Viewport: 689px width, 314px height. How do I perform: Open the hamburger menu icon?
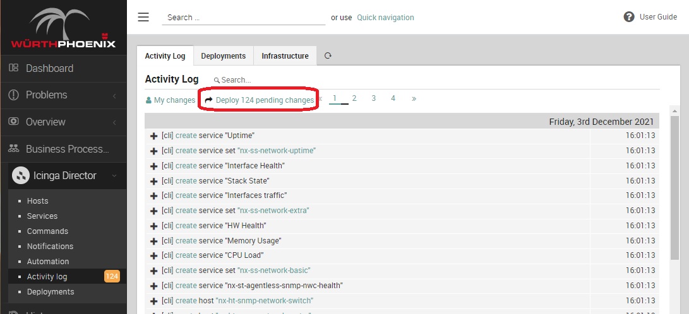click(x=143, y=17)
